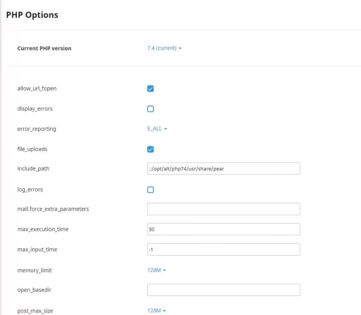Screen dimensions: 361x315
Task: Click the caret arrow beside post_max_size value
Action: coord(164,311)
